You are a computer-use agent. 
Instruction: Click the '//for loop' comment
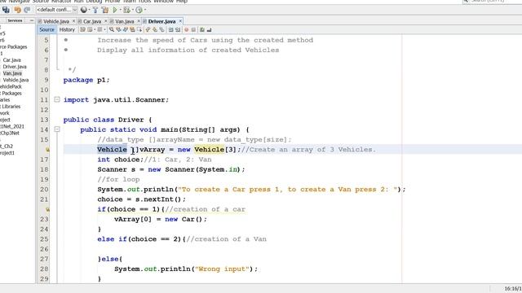[118, 179]
